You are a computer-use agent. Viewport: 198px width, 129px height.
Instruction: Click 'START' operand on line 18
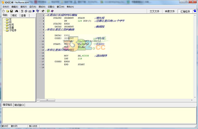[x=81, y=65]
